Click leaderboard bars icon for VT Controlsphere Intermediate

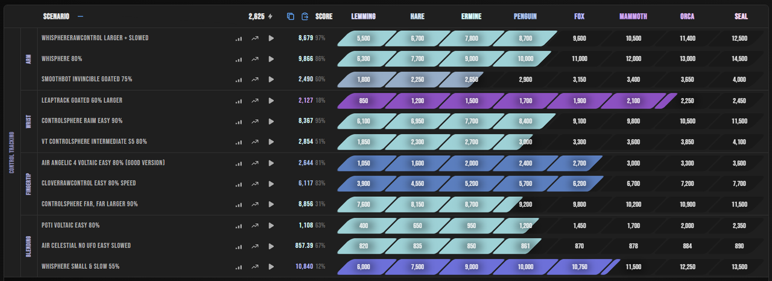click(239, 143)
